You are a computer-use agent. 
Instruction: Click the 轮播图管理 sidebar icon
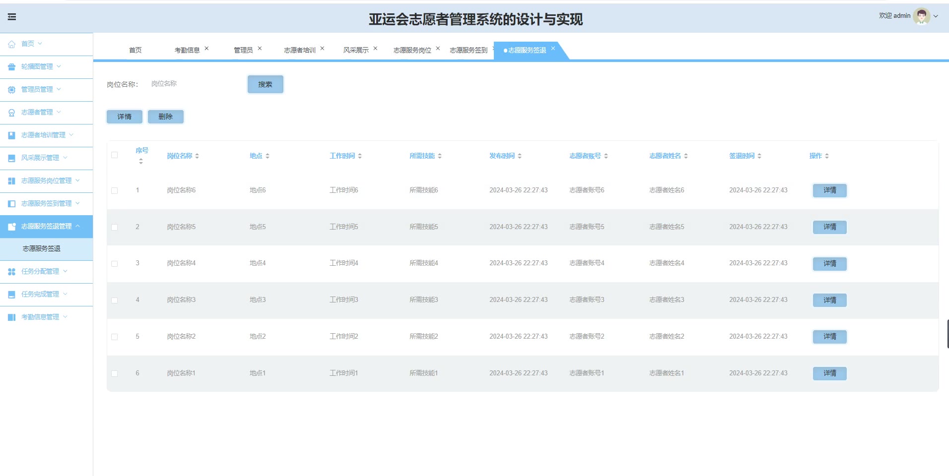[11, 67]
